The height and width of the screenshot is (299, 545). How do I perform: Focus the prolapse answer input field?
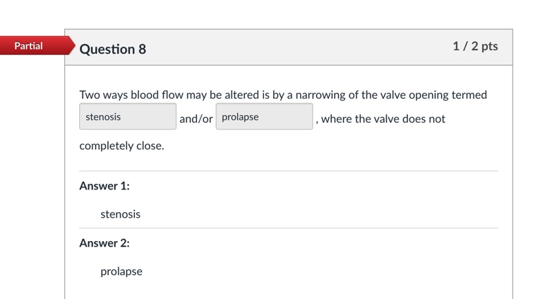[264, 117]
